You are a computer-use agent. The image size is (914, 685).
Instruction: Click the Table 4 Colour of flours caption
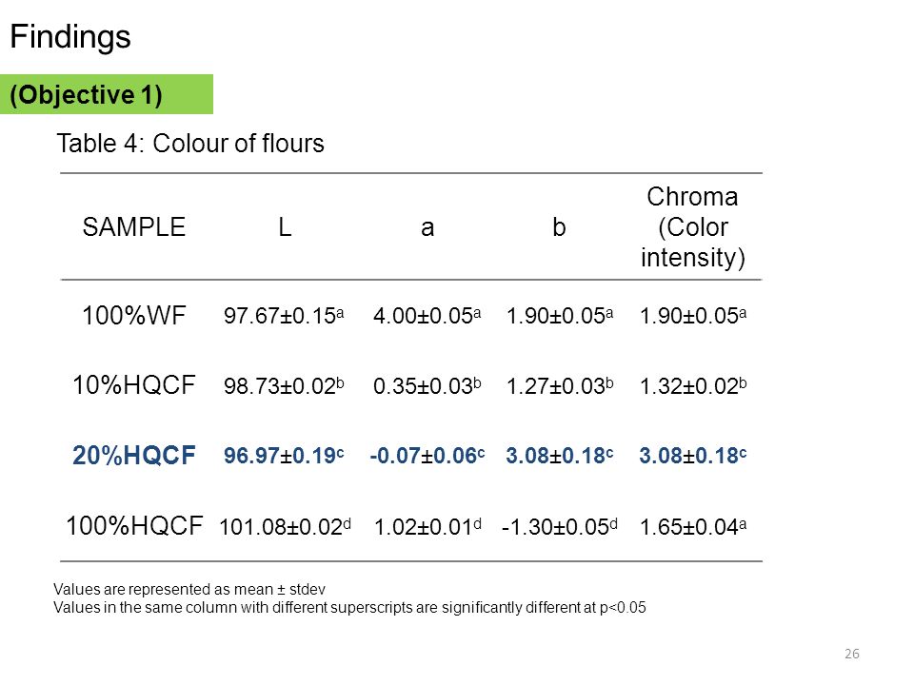click(190, 144)
